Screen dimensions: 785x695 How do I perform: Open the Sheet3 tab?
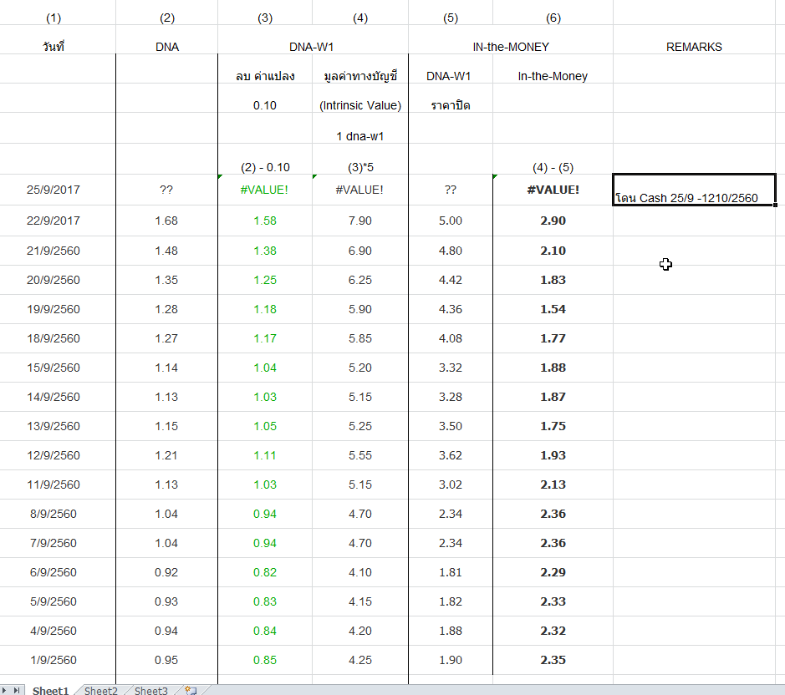pyautogui.click(x=150, y=691)
